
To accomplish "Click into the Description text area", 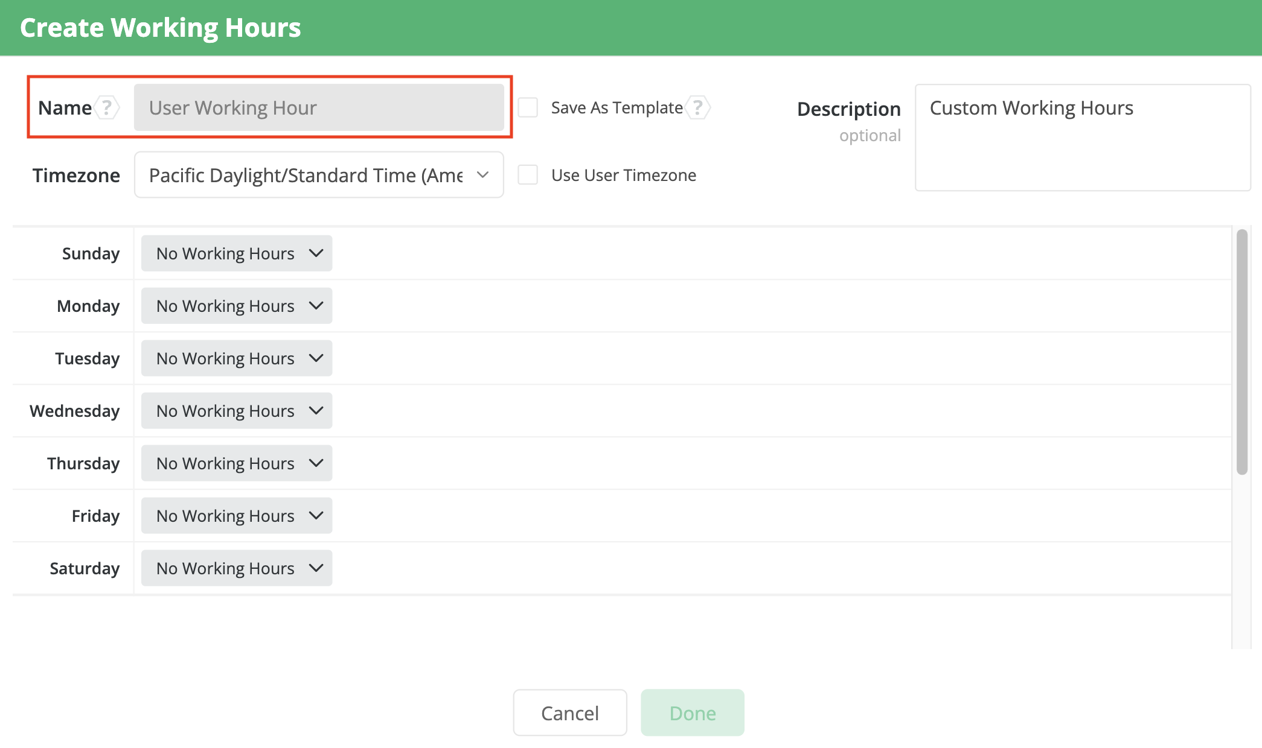I will click(1082, 138).
